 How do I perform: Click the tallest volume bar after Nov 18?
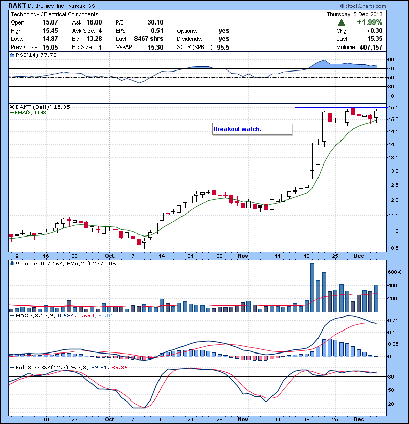(x=312, y=288)
